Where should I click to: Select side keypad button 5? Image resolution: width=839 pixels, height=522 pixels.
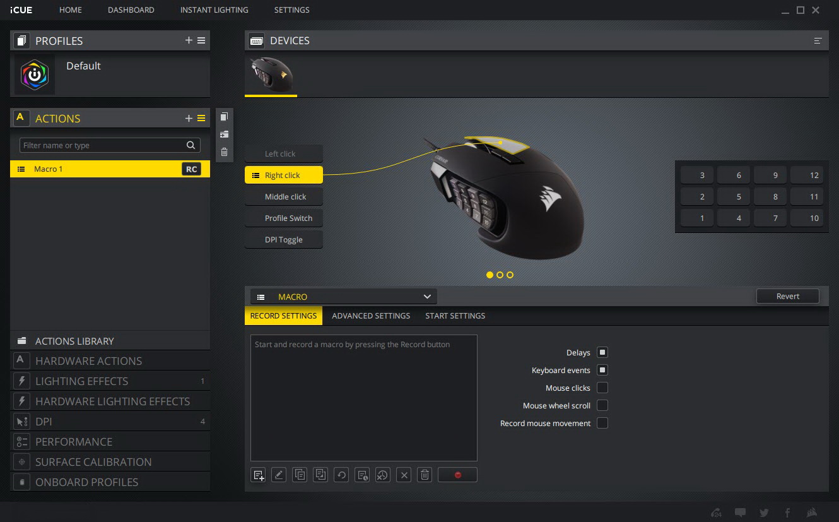tap(734, 197)
